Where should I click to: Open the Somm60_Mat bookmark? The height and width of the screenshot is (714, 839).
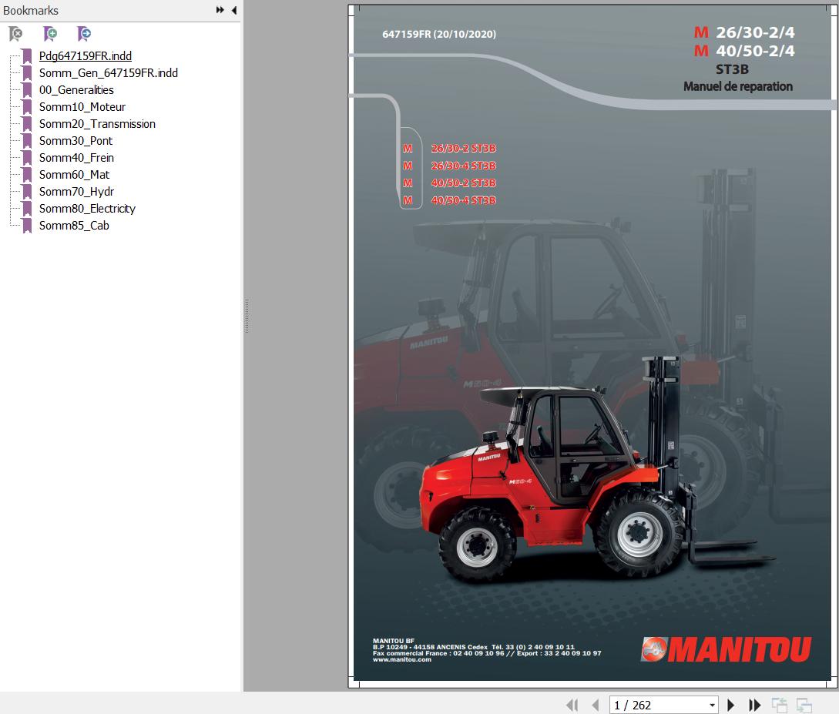pyautogui.click(x=74, y=175)
